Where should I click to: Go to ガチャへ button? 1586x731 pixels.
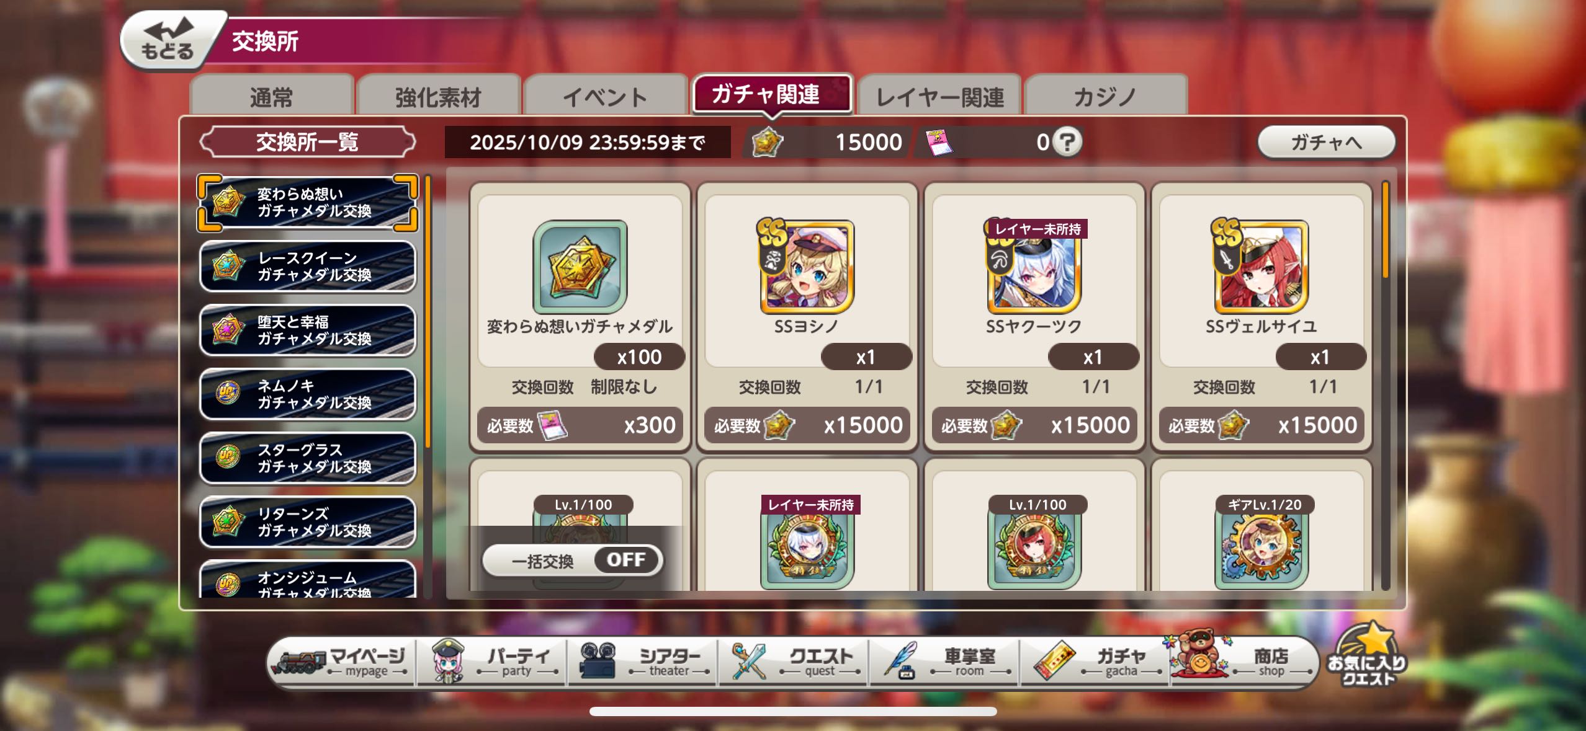coord(1326,142)
